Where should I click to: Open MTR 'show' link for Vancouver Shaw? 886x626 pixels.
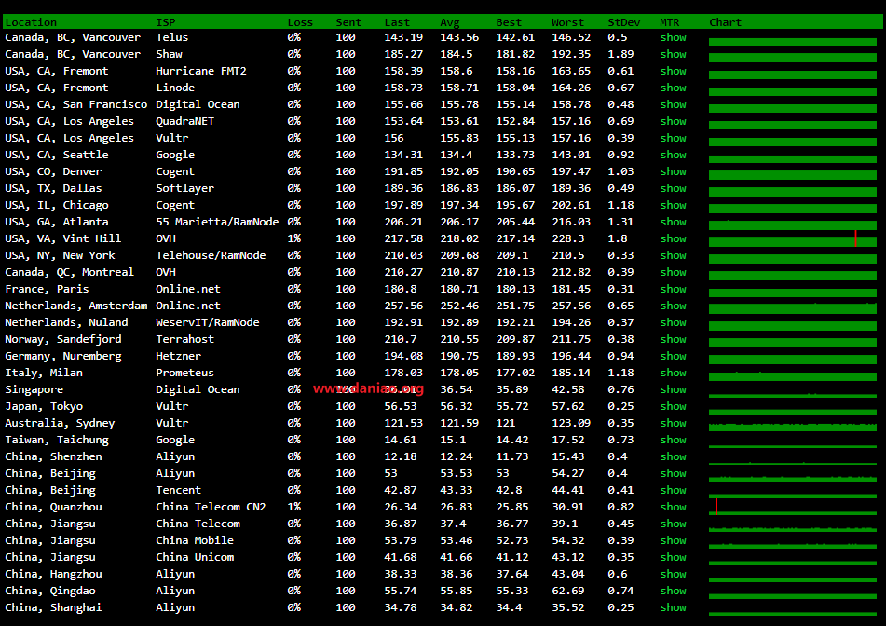[x=673, y=54]
